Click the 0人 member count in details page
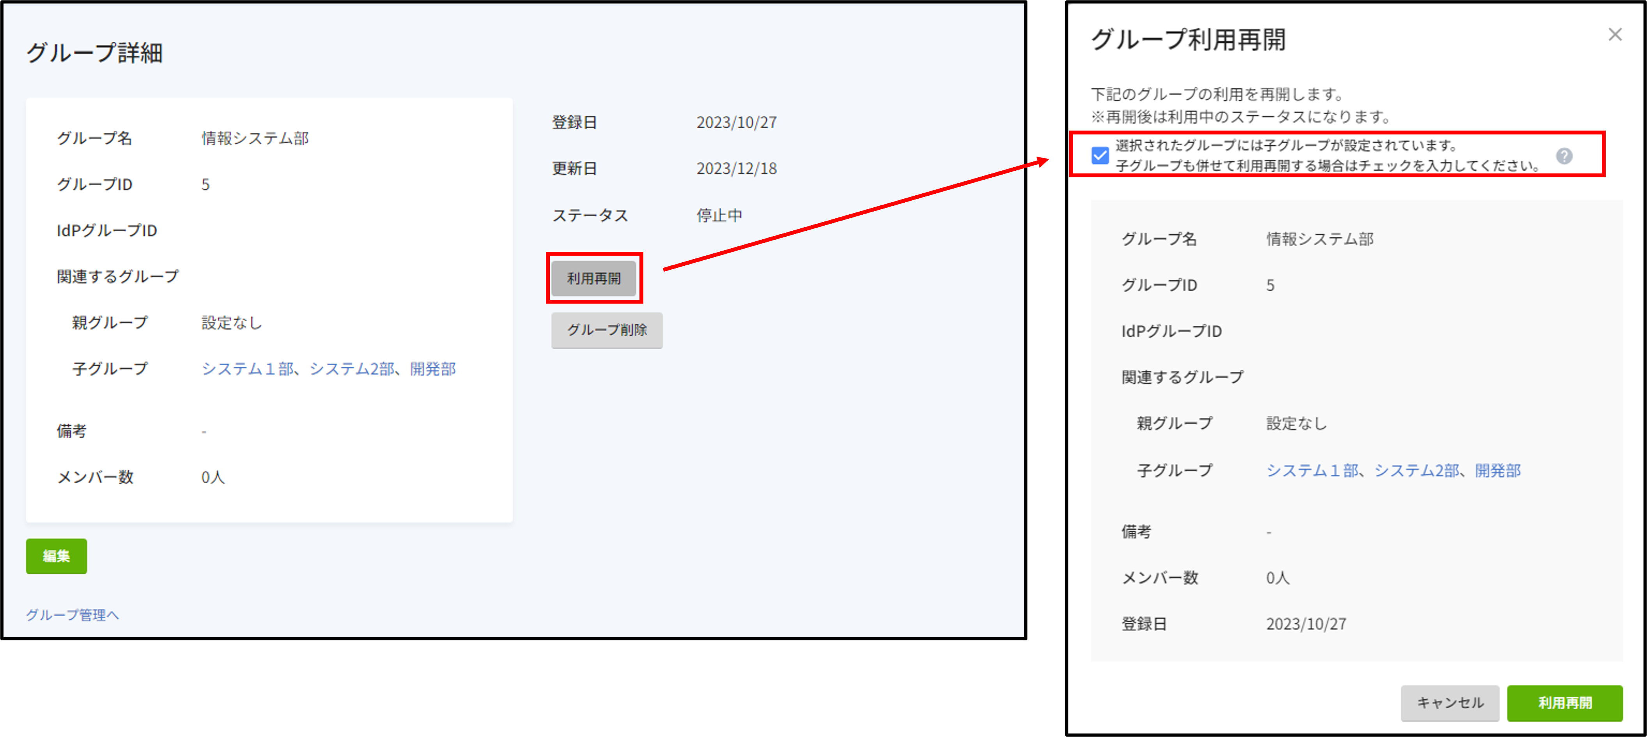Image resolution: width=1647 pixels, height=737 pixels. 213,477
